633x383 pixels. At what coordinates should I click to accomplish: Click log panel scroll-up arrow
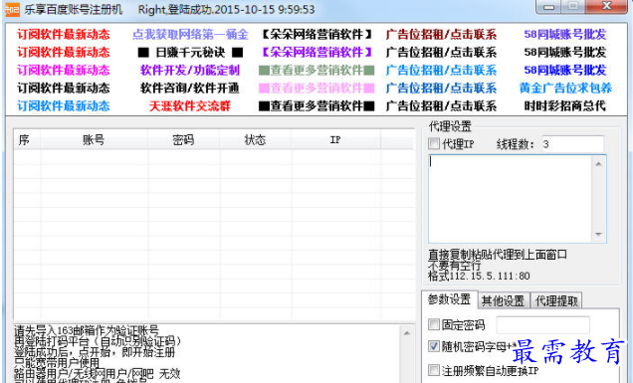pos(406,333)
